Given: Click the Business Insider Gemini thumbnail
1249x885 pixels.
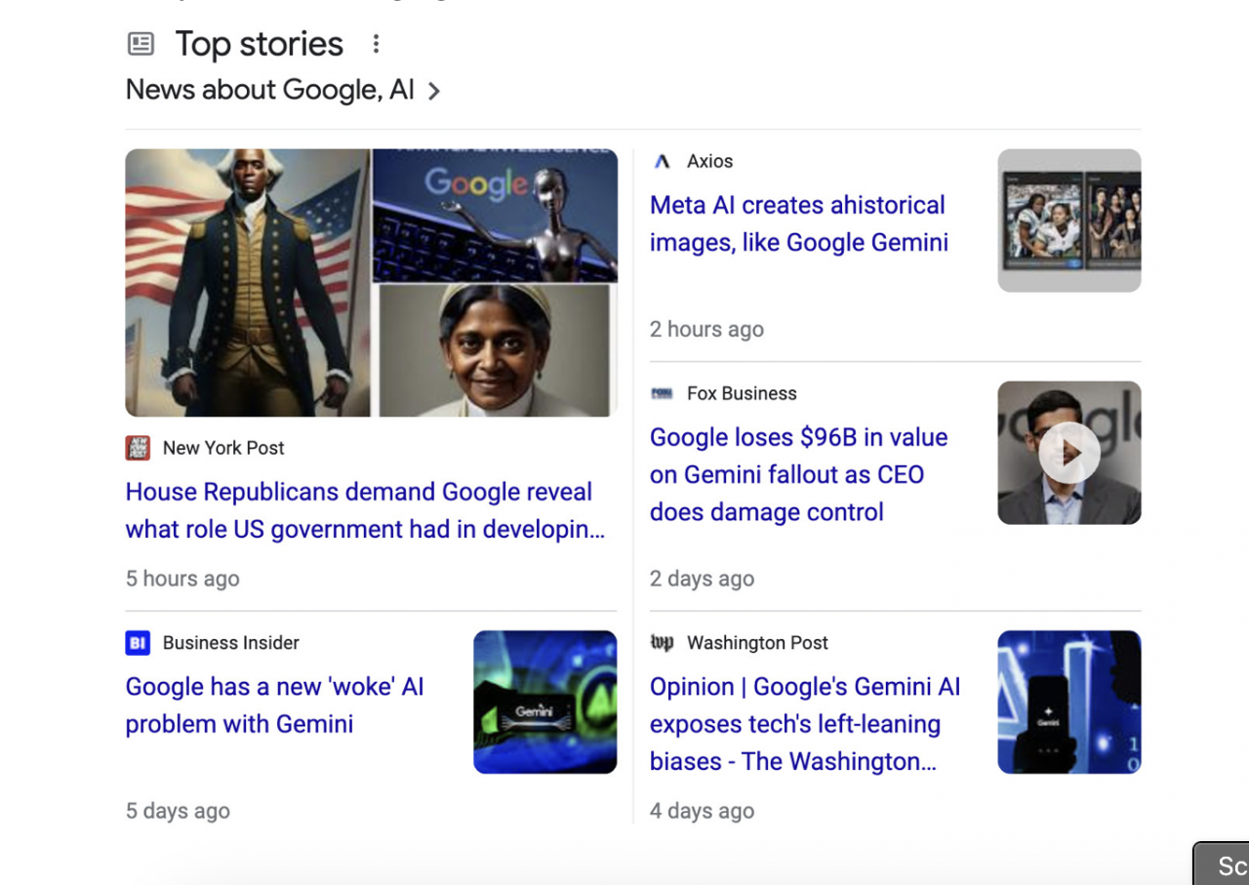Looking at the screenshot, I should coord(545,703).
